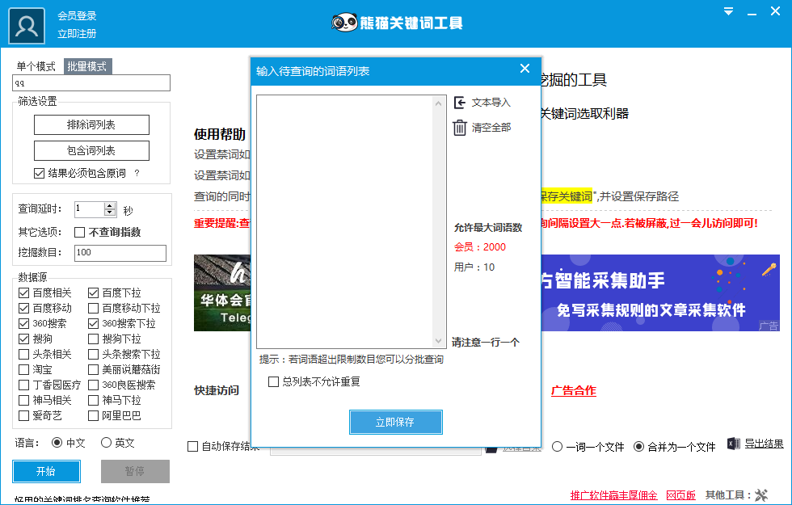Open the 排除词列表 button
This screenshot has width=792, height=505.
point(91,124)
